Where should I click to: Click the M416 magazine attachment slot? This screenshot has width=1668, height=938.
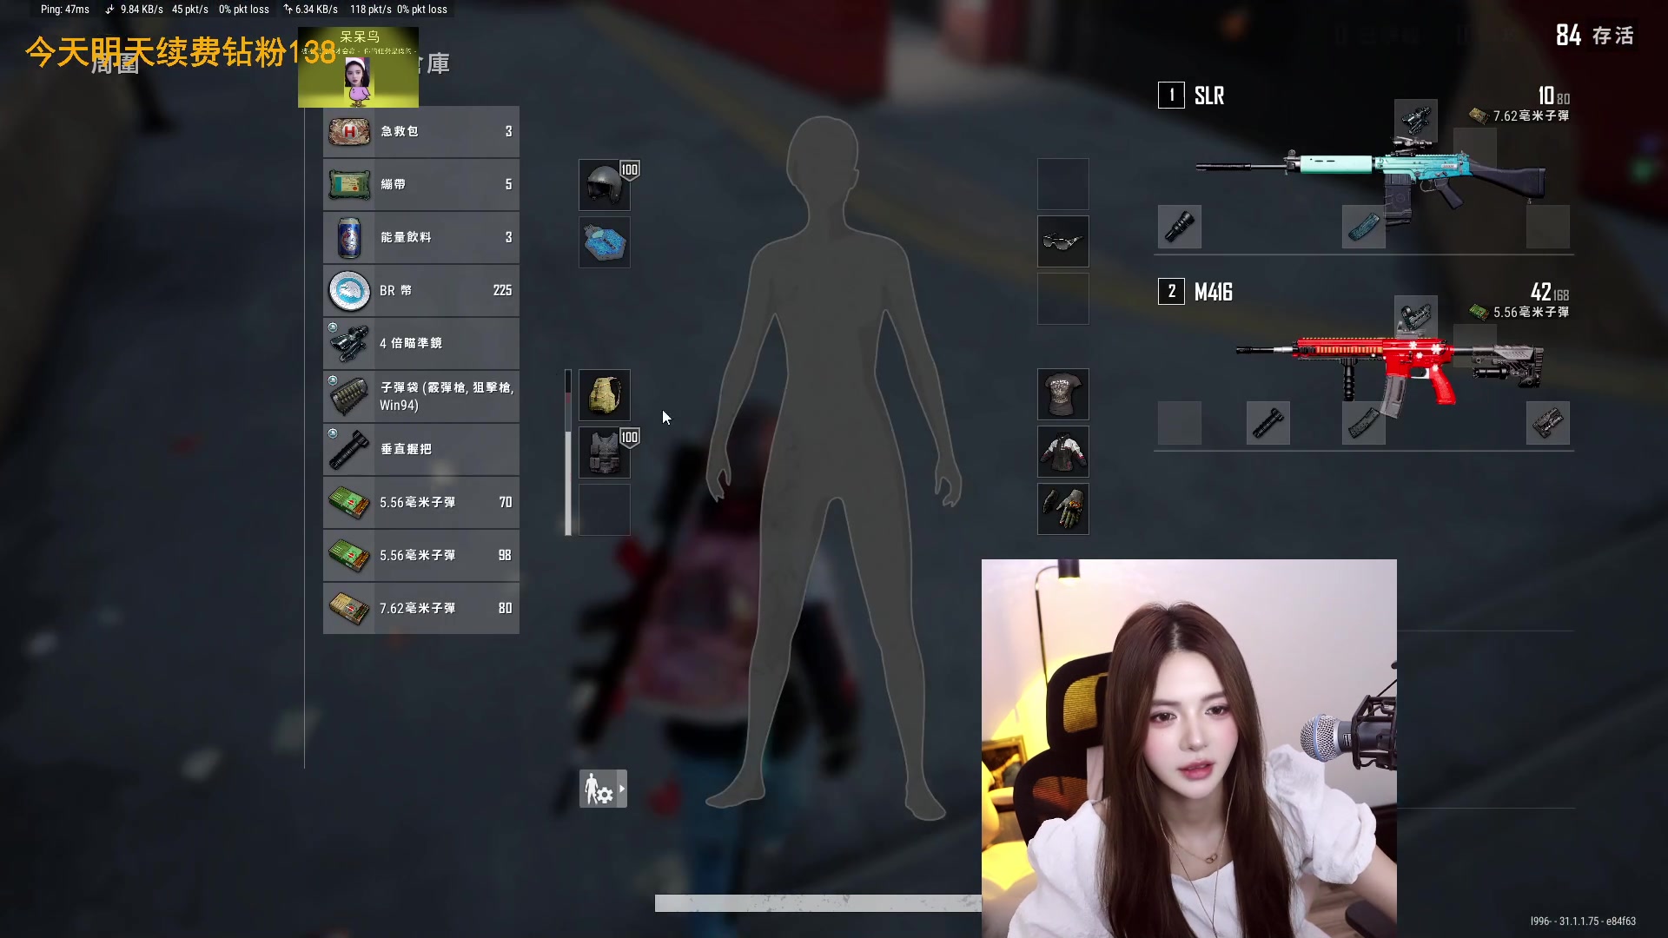tap(1364, 423)
